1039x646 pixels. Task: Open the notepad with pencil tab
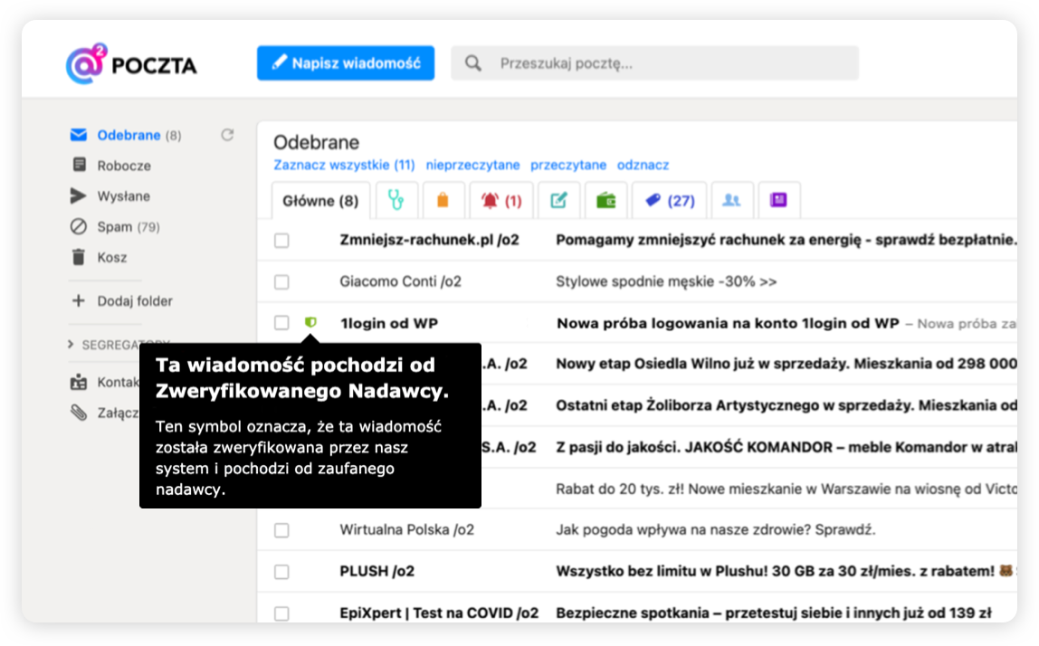(558, 200)
